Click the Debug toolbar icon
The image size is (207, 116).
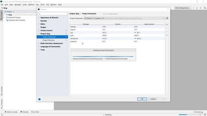click(197, 8)
